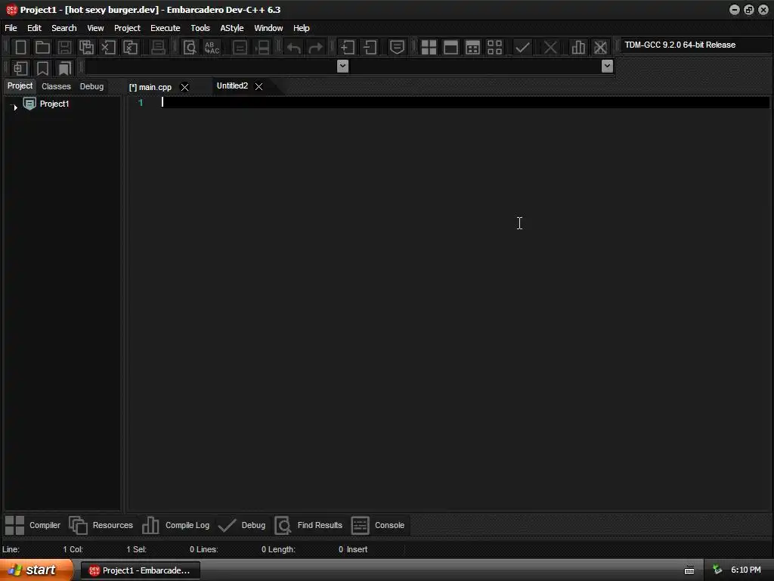Viewport: 774px width, 581px height.
Task: Click the Delete profiling information icon
Action: [x=600, y=48]
